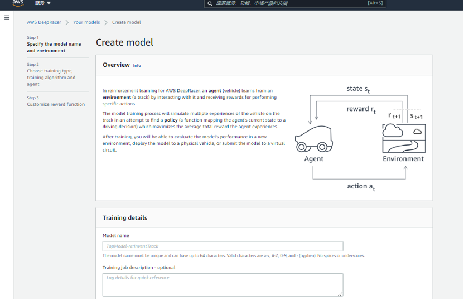Click the AWS logo
This screenshot has width=464, height=300.
[18, 3]
